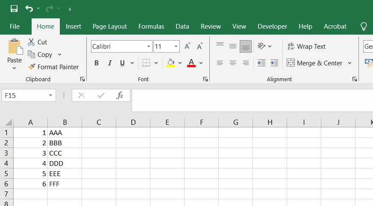Open the Calibri font name dropdown

click(149, 47)
